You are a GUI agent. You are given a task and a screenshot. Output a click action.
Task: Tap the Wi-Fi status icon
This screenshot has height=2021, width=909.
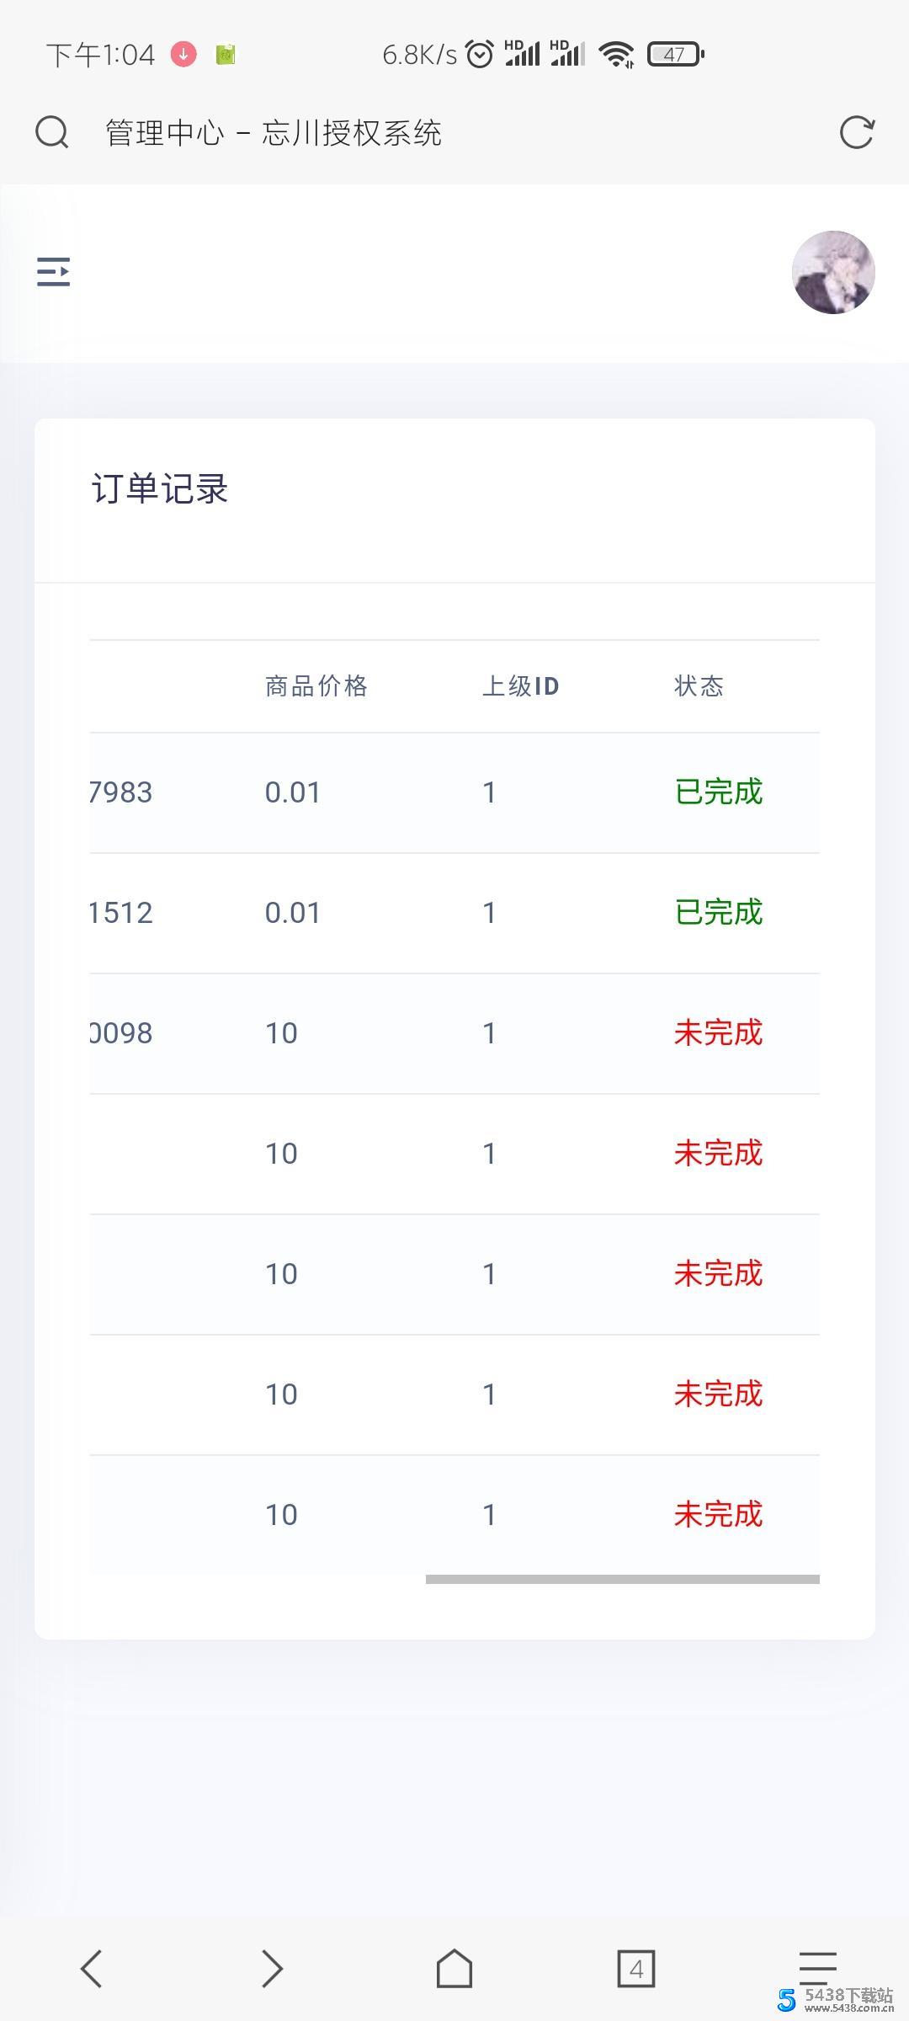click(616, 55)
